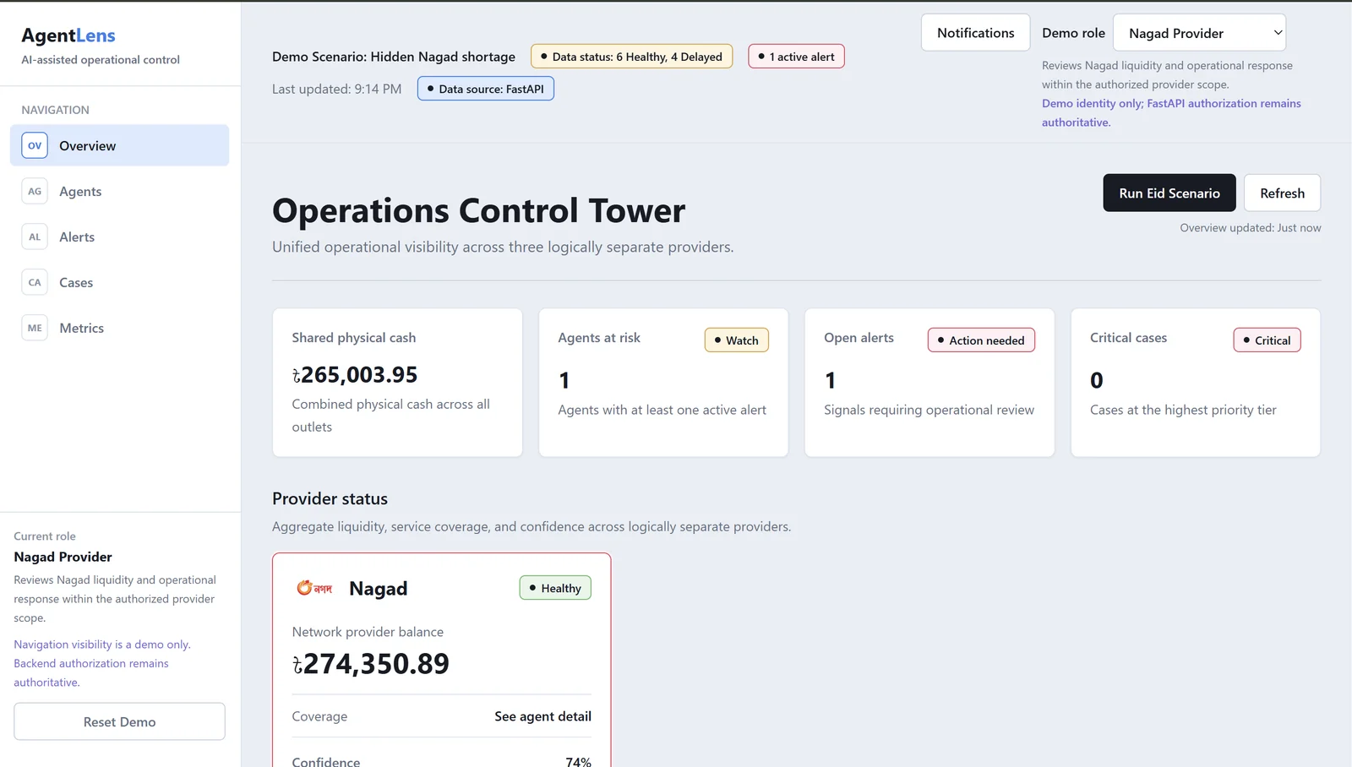Click the ME icon beside Metrics
This screenshot has width=1352, height=767.
click(x=35, y=328)
